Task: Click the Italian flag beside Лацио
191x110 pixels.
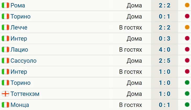Action: [x=5, y=49]
